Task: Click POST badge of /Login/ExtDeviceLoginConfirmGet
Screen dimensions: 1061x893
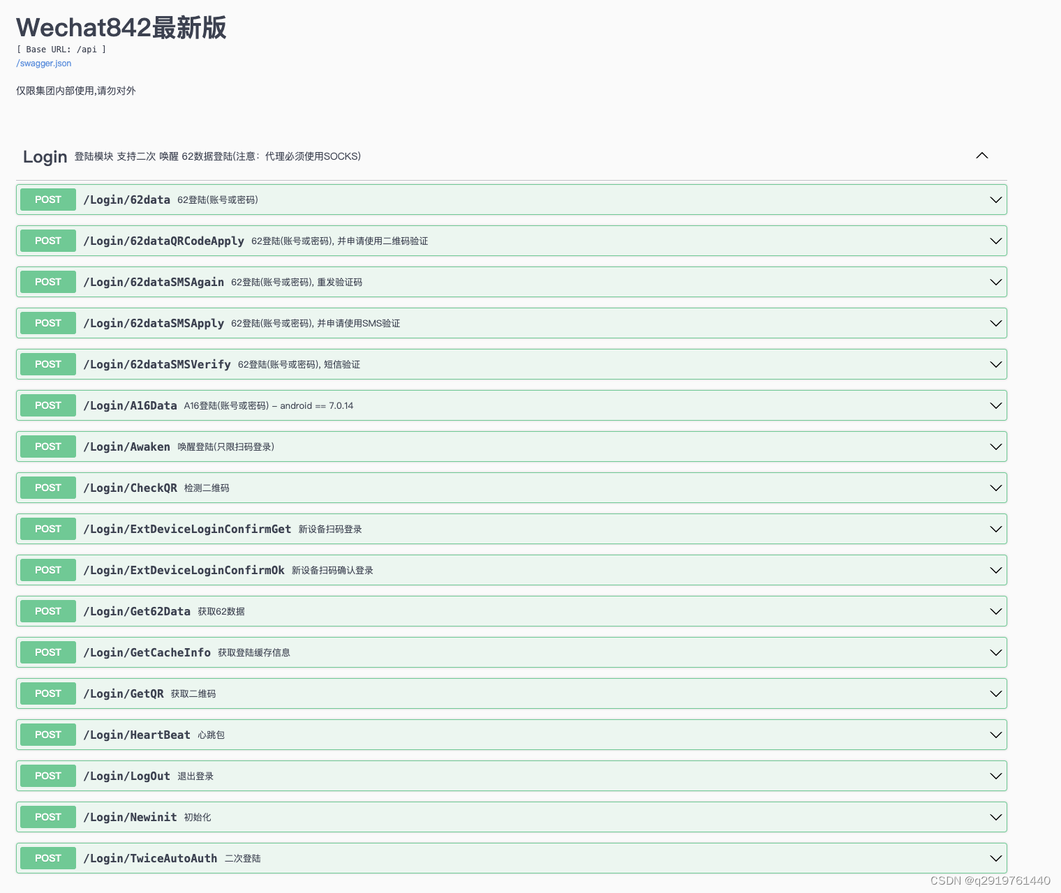Action: 48,529
